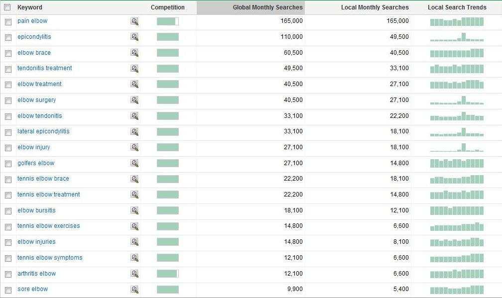
Task: Open search preview icon for epicondylitis
Action: 134,37
